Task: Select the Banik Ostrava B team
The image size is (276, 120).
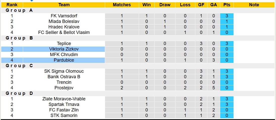Action: 64,77
